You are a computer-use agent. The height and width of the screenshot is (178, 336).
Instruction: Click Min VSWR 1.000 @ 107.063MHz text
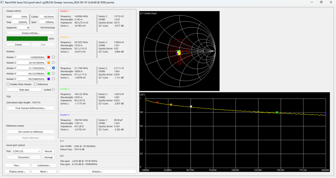[x=78, y=146]
